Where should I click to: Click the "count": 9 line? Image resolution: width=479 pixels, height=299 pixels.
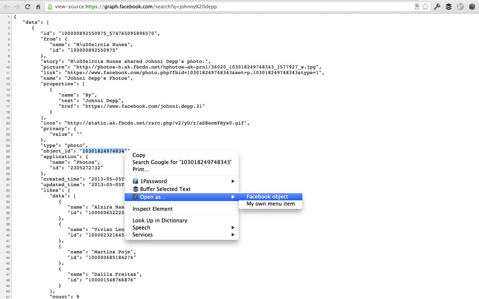click(64, 297)
